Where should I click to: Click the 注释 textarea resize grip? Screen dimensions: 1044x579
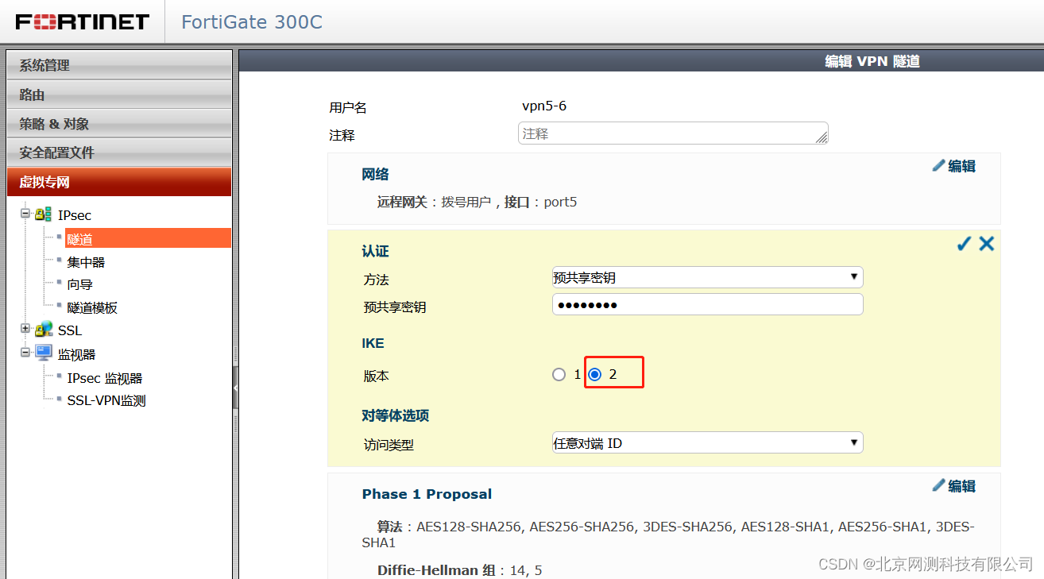[822, 137]
